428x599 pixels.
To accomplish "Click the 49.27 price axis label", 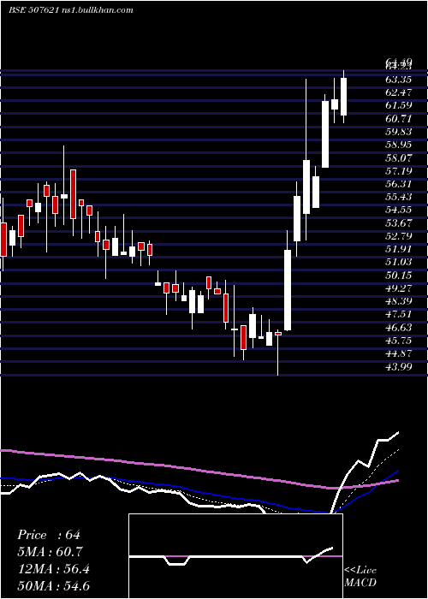I will [398, 288].
